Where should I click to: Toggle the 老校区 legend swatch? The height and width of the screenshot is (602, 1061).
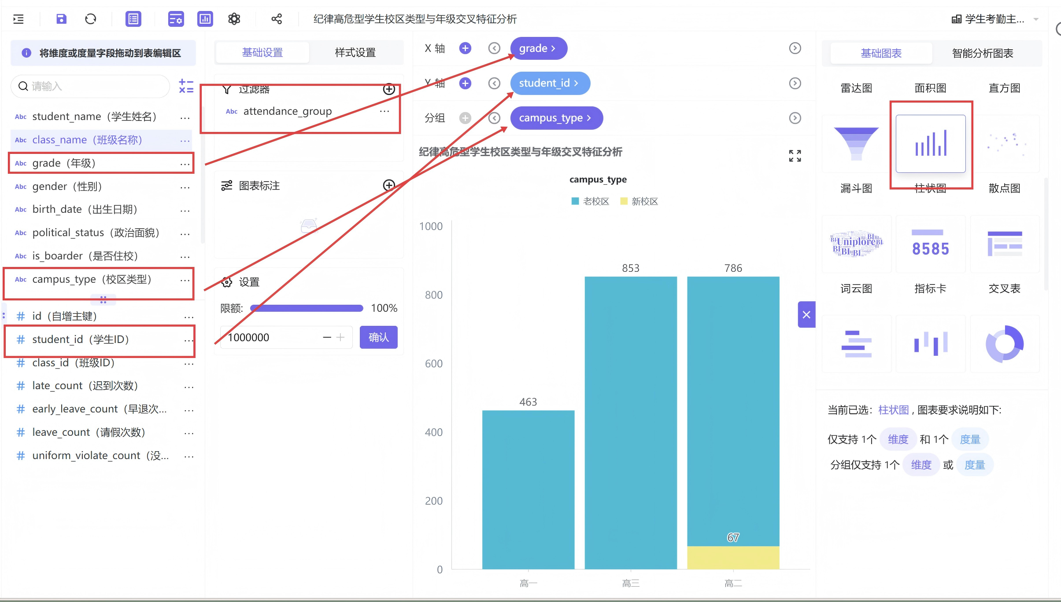coord(575,201)
